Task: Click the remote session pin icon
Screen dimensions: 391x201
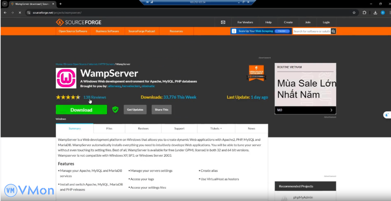Action: (147, 2)
